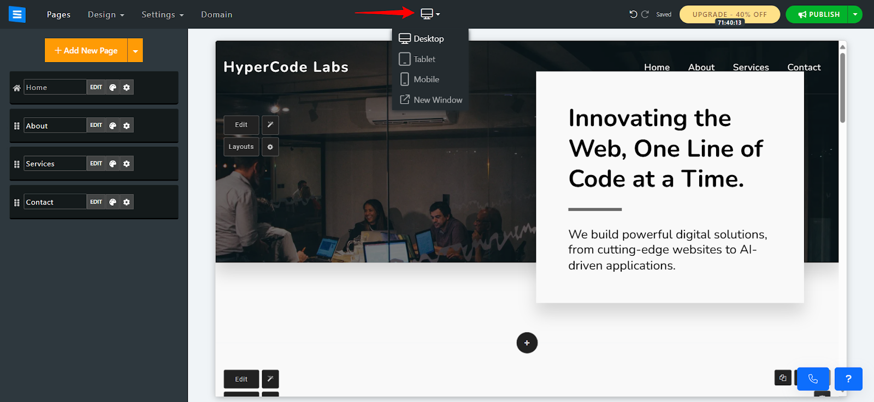Grab the Services page drag handle
This screenshot has width=874, height=402.
tap(17, 164)
